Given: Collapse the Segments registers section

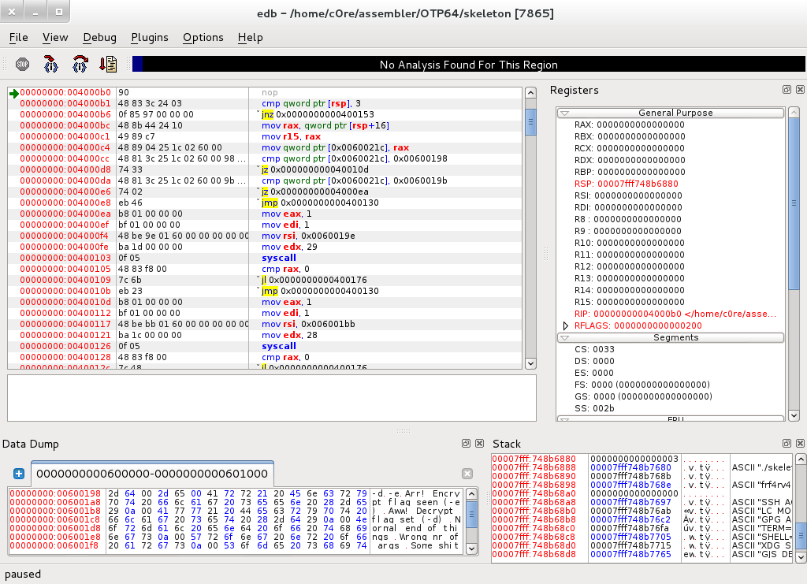Looking at the screenshot, I should click(564, 337).
